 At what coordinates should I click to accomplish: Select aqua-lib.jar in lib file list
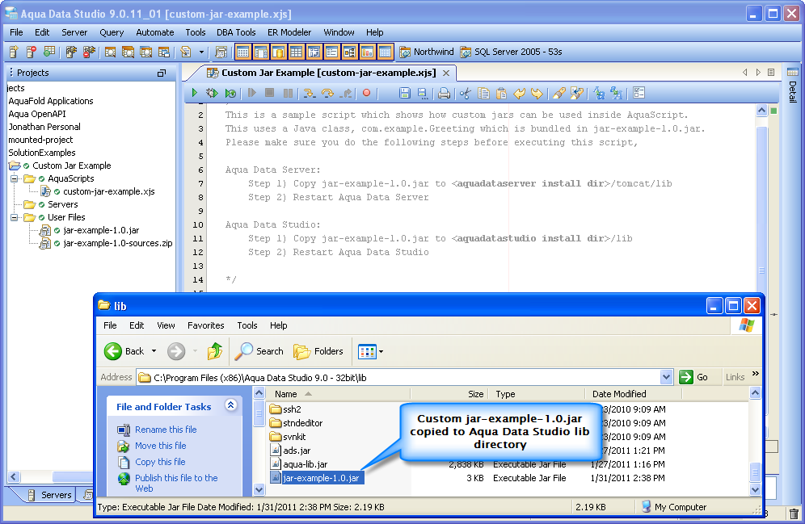point(305,464)
